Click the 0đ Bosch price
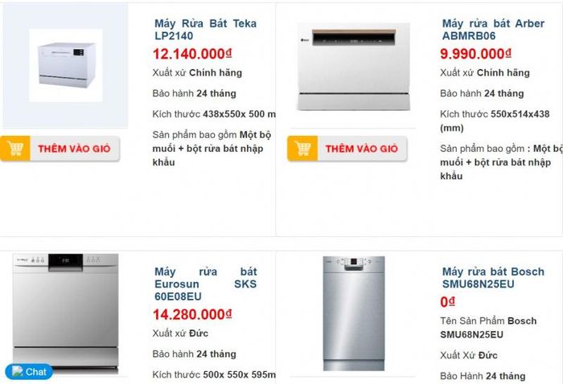Screen dimensions: 563x384 [447, 302]
